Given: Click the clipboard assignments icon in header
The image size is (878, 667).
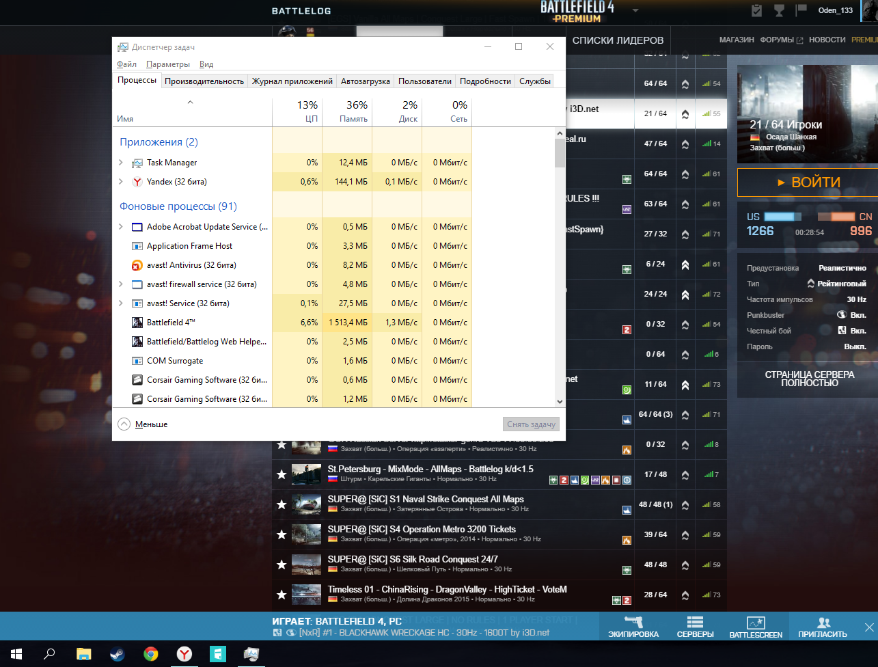Looking at the screenshot, I should coord(756,10).
